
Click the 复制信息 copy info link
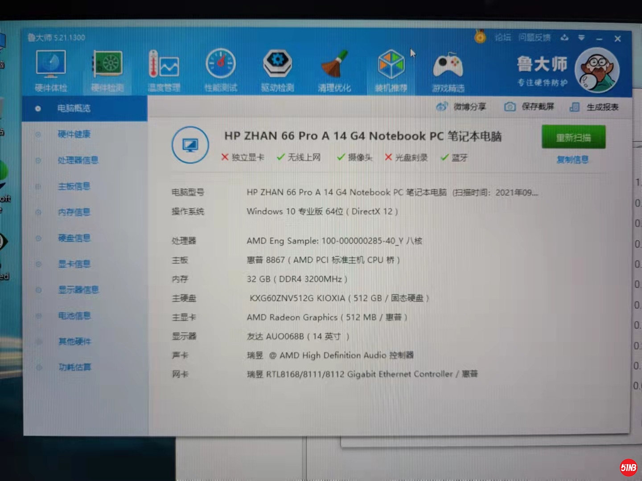(572, 159)
